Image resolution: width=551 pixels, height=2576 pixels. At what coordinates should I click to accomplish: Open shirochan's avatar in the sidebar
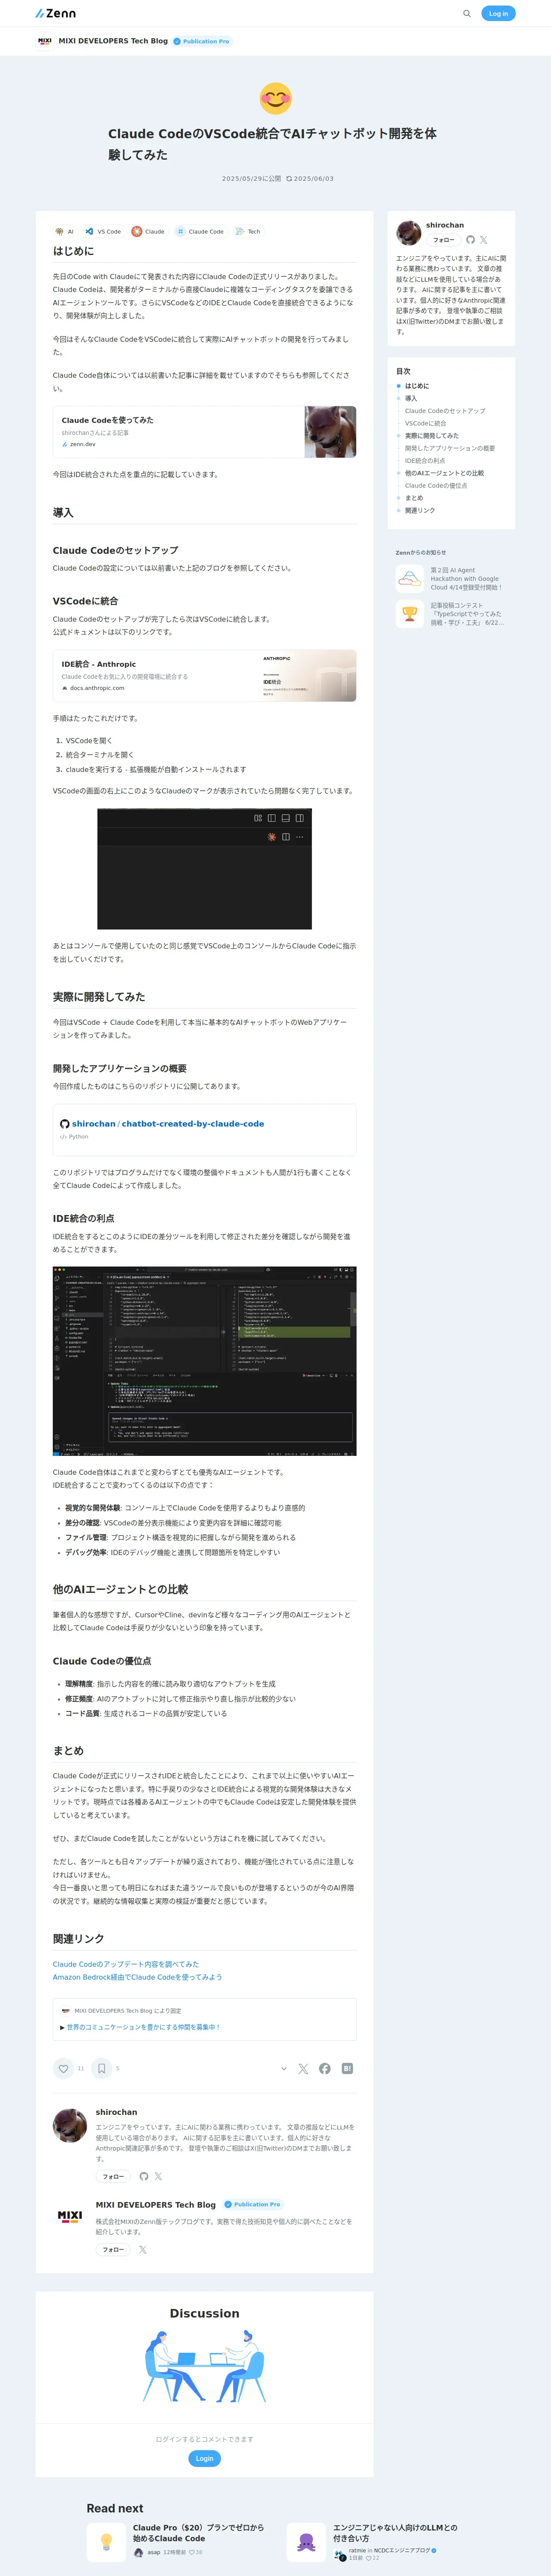click(408, 233)
